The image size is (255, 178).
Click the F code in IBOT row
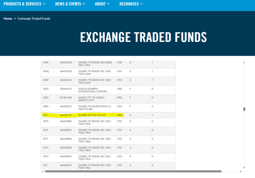(130, 98)
